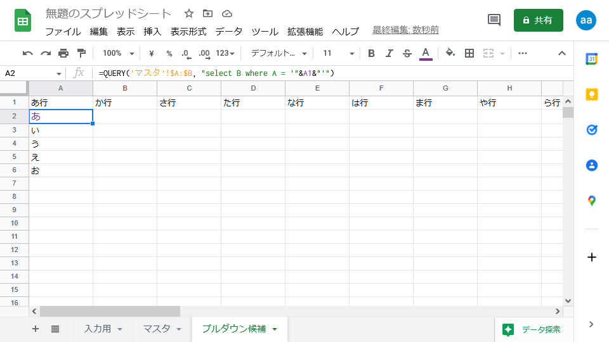Open Contacts side panel
Screen dimensions: 609x342
click(591, 165)
